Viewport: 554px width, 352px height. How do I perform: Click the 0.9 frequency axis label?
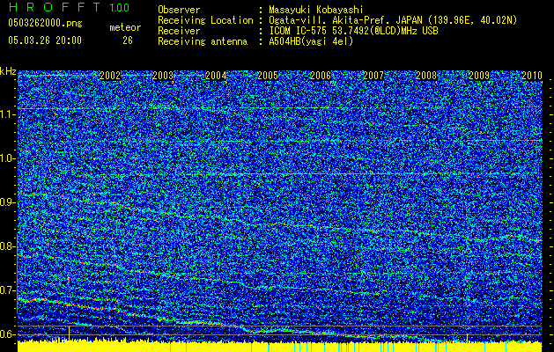click(8, 202)
